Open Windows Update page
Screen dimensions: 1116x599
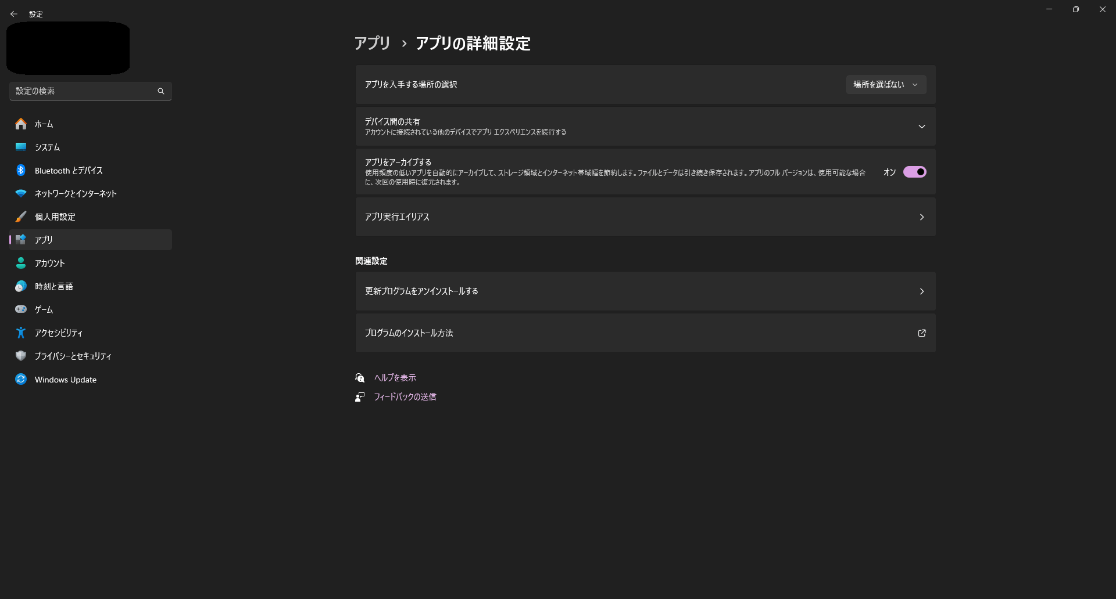pos(91,379)
